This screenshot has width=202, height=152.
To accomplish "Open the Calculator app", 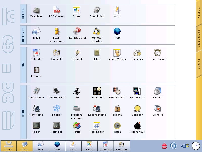I will (36, 12).
